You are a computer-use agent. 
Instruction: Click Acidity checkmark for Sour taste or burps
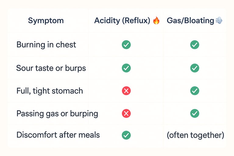tap(126, 68)
